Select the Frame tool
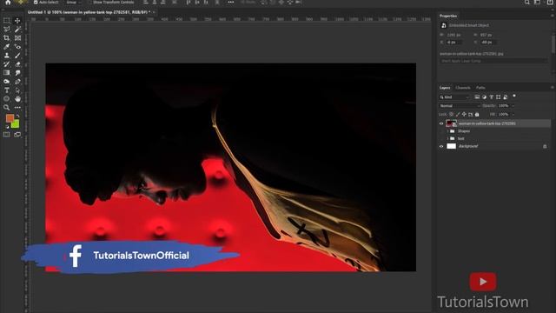556x313 pixels. [17, 38]
